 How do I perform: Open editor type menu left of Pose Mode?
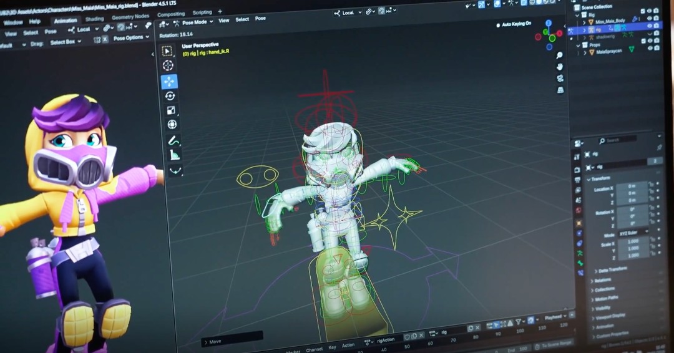(164, 24)
